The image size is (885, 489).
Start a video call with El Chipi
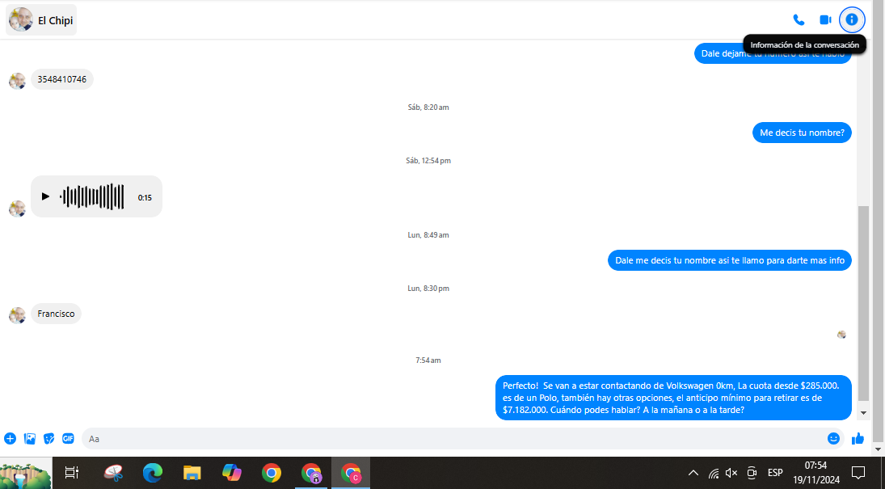coord(825,19)
